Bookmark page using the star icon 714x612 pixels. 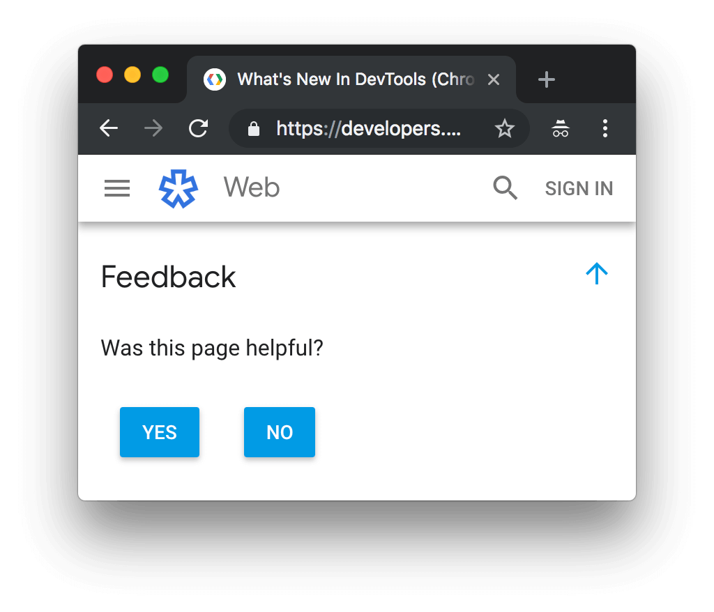(505, 128)
